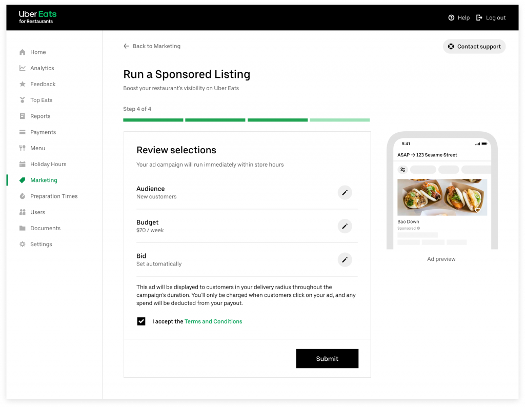Click the Analytics chart icon
The height and width of the screenshot is (407, 525).
[x=23, y=68]
